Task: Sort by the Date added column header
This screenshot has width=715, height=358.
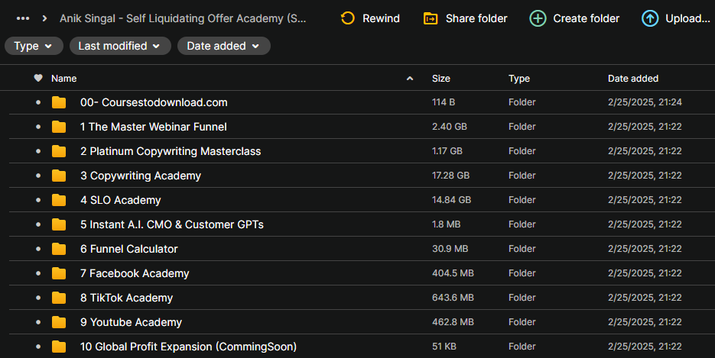Action: click(633, 79)
